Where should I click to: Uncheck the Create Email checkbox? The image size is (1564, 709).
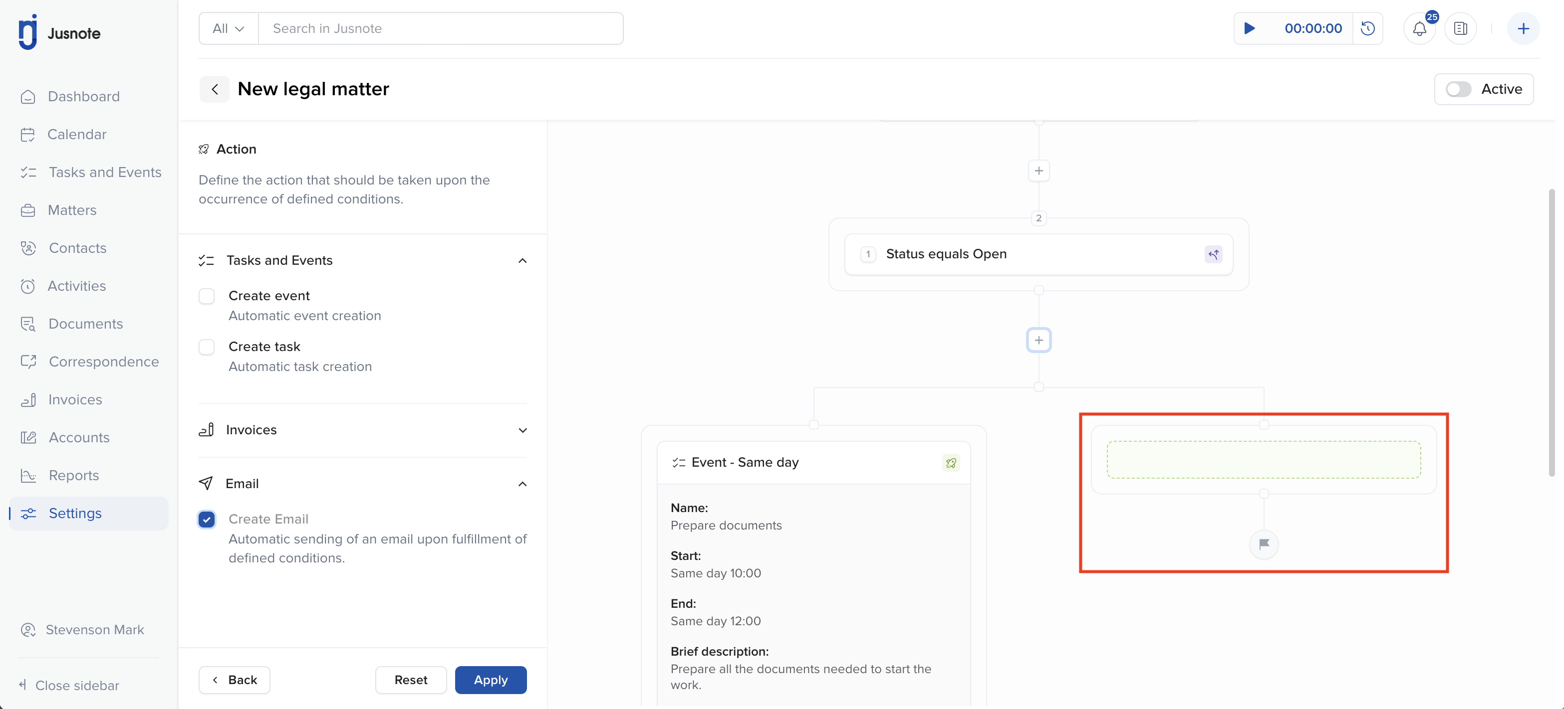click(207, 520)
